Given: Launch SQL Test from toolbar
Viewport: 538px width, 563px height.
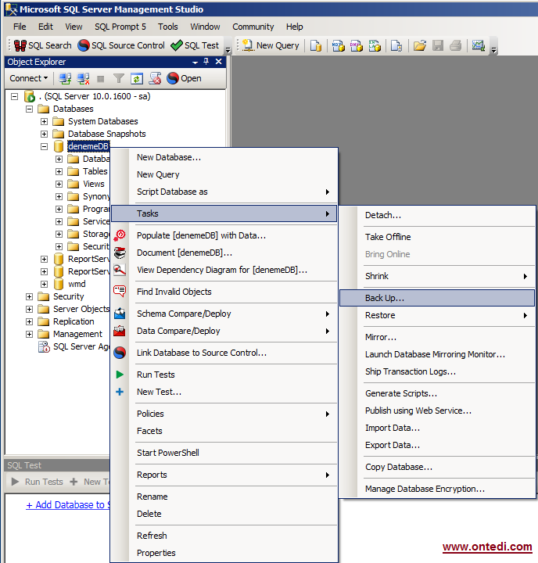Looking at the screenshot, I should [195, 45].
